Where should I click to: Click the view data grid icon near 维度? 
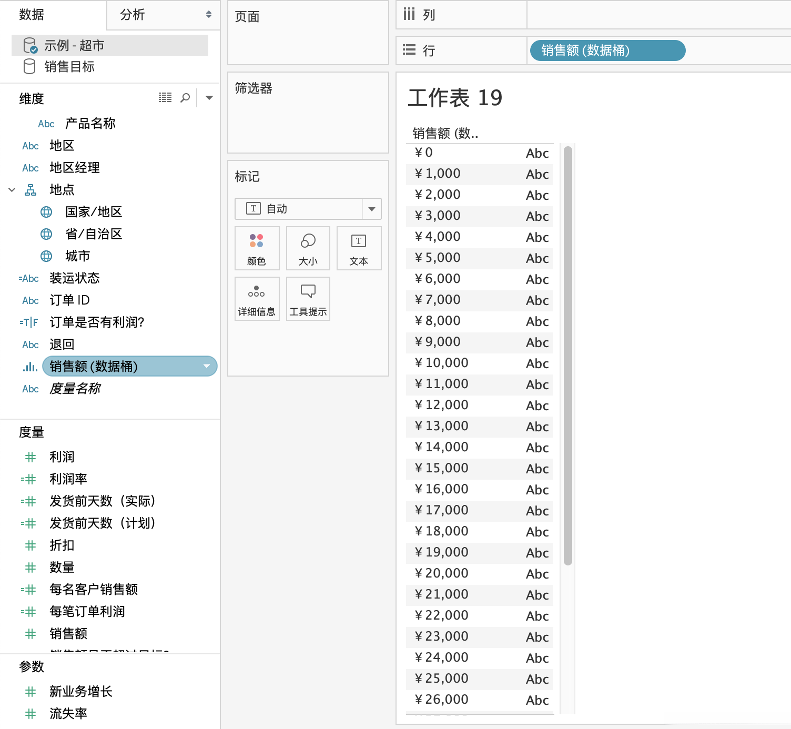[165, 97]
